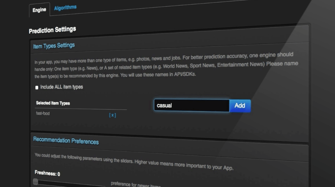Select the Engine tab
Image resolution: width=335 pixels, height=187 pixels.
click(39, 10)
